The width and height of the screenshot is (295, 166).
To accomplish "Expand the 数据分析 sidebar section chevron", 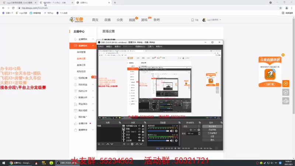I will pos(93,97).
